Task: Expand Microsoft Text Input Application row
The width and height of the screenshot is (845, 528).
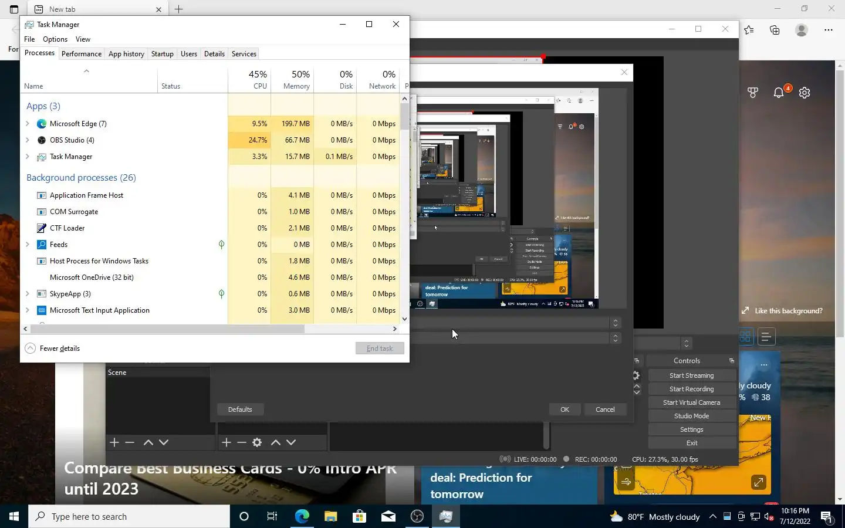Action: (28, 310)
